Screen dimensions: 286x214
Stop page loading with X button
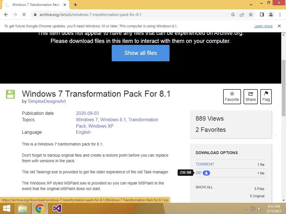coord(24,14)
